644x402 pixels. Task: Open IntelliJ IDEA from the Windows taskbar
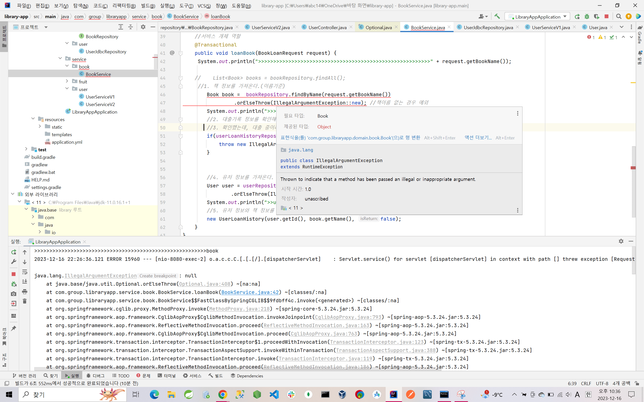pyautogui.click(x=393, y=394)
